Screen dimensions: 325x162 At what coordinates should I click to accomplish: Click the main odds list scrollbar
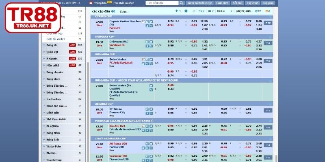coord(276,158)
